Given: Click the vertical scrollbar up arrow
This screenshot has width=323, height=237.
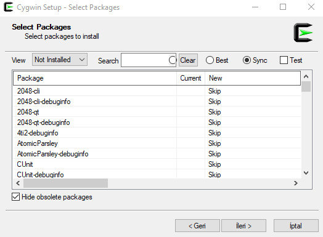Looking at the screenshot, I should 306,76.
